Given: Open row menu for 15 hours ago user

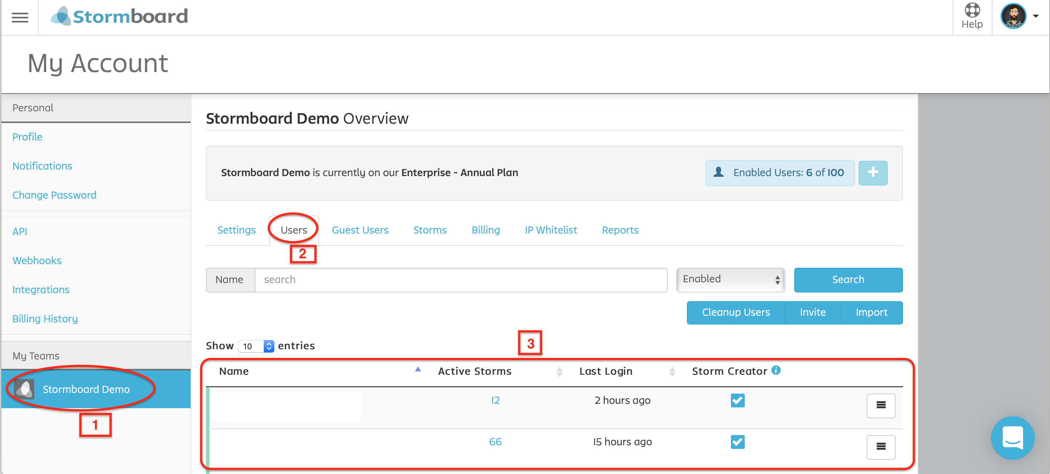Looking at the screenshot, I should coord(881,447).
